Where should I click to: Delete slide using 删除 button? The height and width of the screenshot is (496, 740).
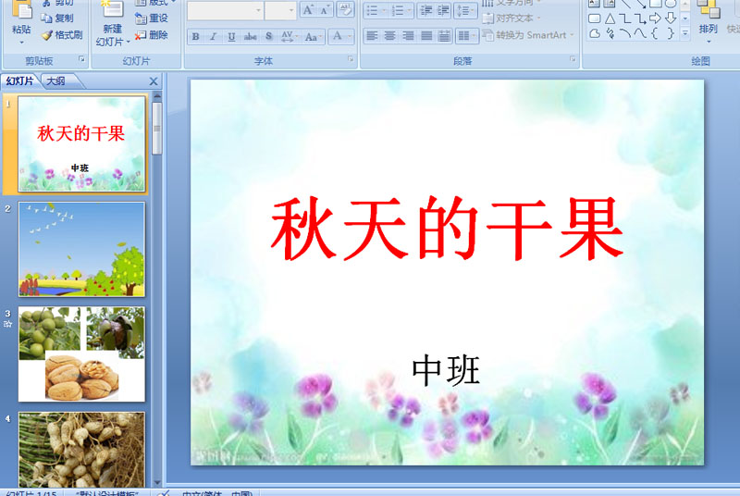pyautogui.click(x=152, y=35)
